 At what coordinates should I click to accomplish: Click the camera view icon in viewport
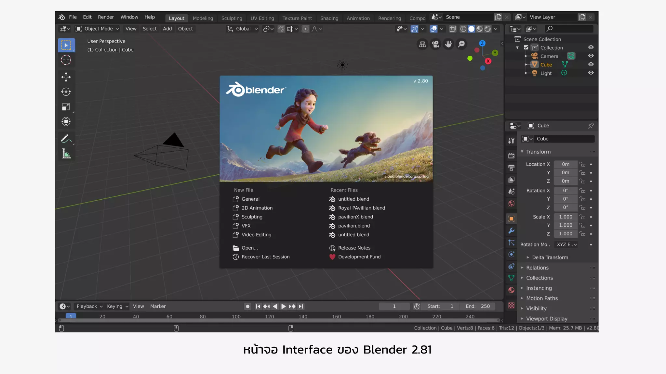(x=435, y=44)
